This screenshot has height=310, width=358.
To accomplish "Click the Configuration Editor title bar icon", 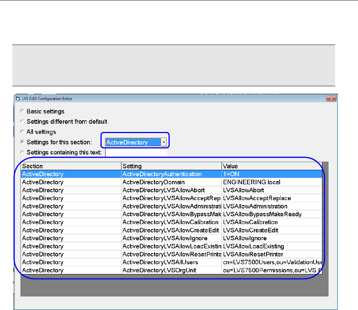I will 18,99.
